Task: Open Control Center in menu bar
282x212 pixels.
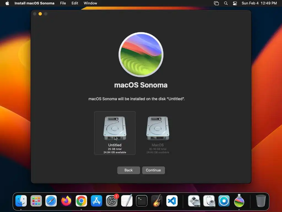Action: [235, 3]
